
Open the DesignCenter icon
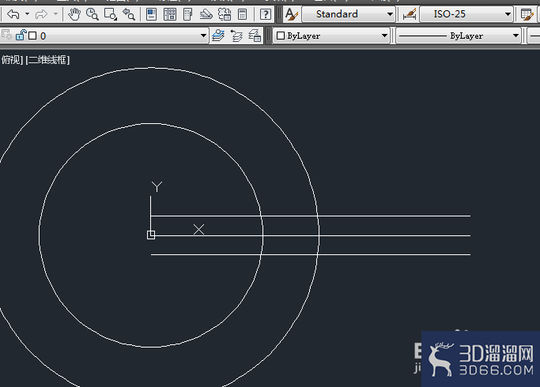click(x=170, y=14)
